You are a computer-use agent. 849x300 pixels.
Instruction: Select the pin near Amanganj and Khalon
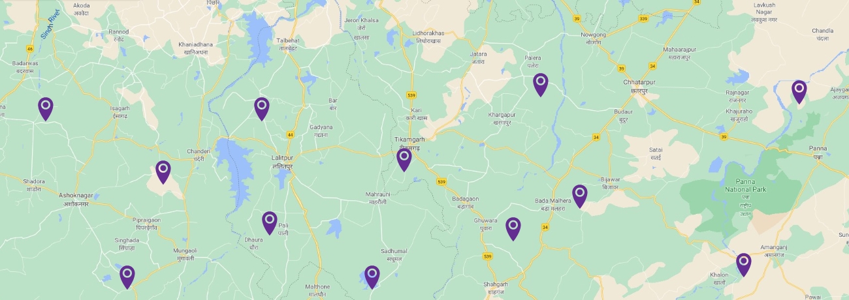pyautogui.click(x=744, y=265)
